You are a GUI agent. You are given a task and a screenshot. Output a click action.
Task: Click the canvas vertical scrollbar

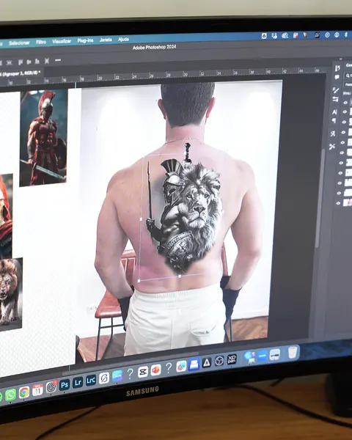click(319, 198)
